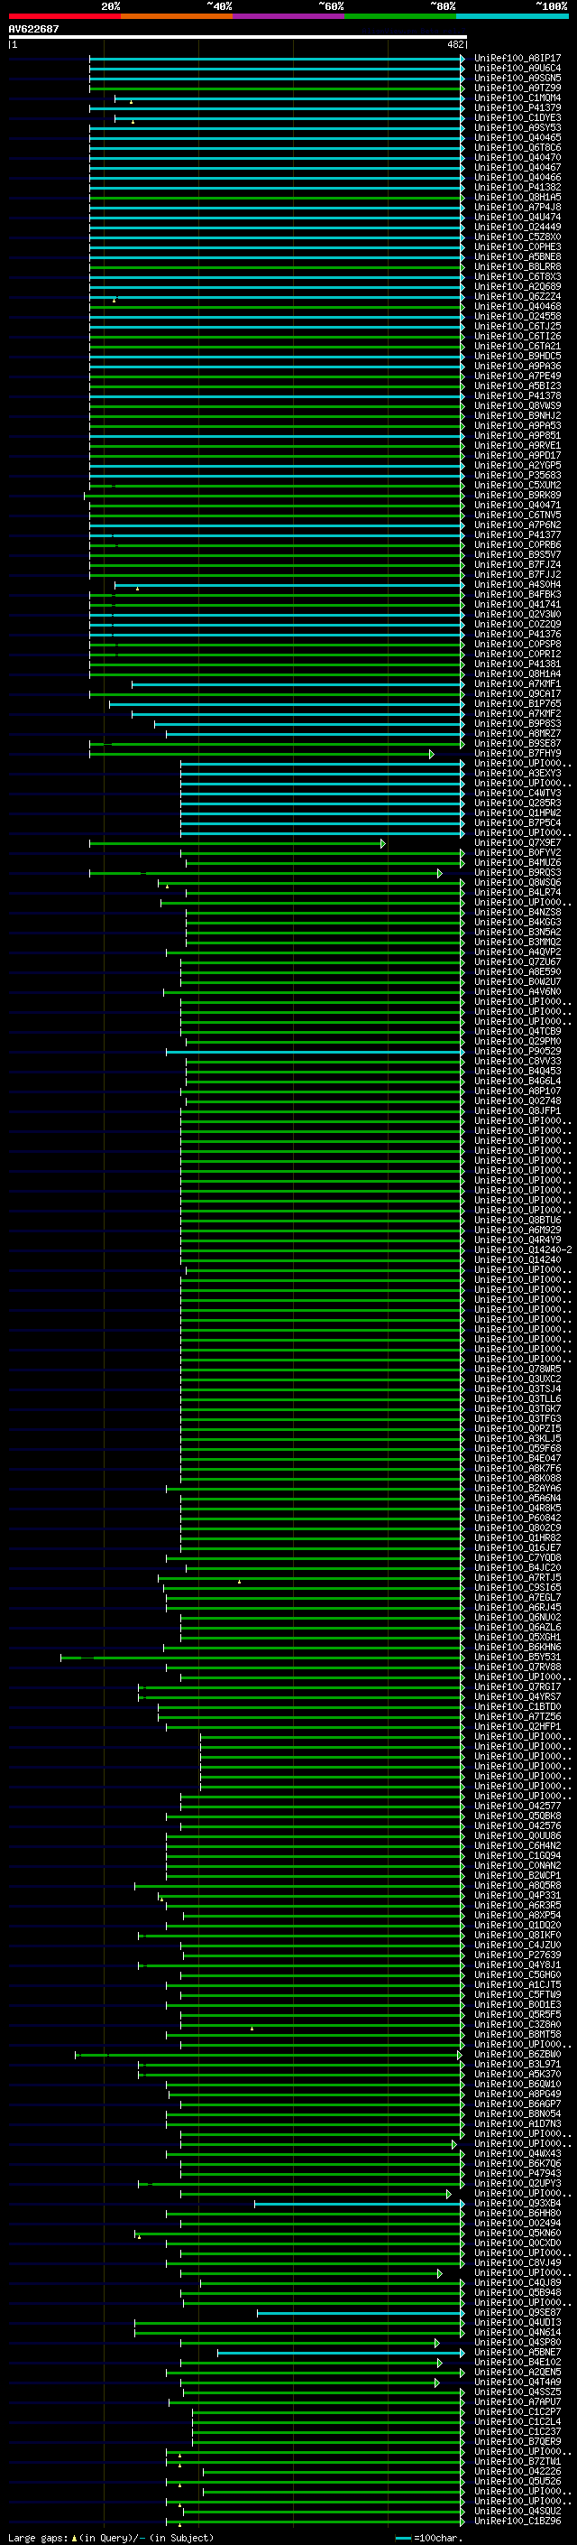Click the query end position 482
Viewport: 577px width, 2545px height.
coord(454,44)
